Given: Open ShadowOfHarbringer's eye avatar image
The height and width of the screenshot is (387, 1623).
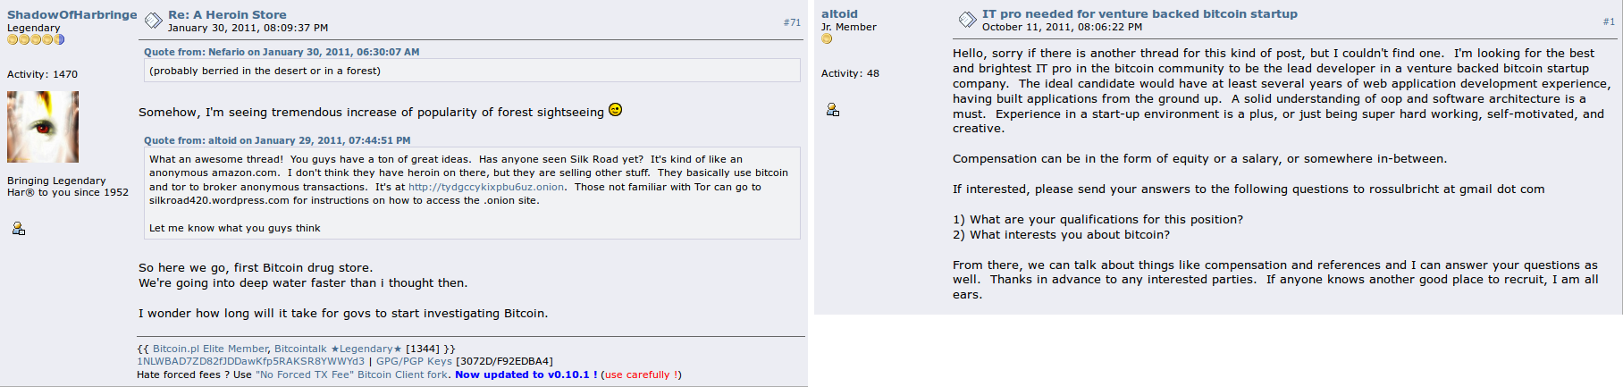Looking at the screenshot, I should (x=43, y=127).
